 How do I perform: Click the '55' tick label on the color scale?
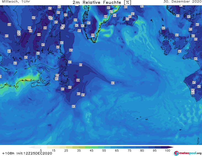pos(104,150)
